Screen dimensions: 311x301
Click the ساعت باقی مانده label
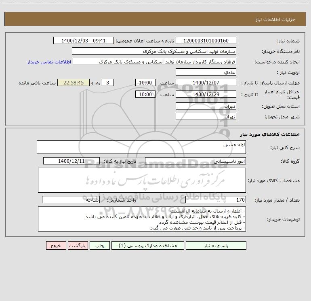[37, 83]
